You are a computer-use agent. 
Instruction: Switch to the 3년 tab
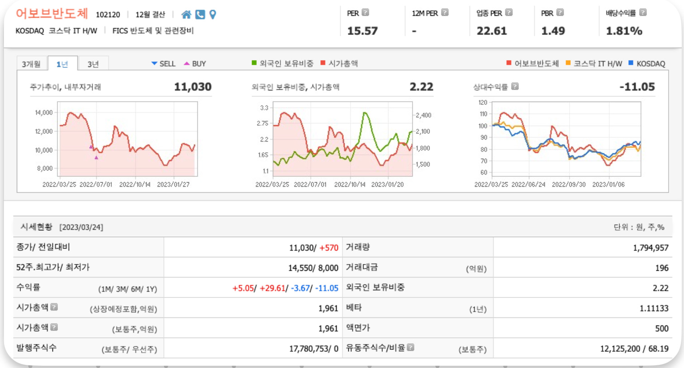tap(93, 64)
